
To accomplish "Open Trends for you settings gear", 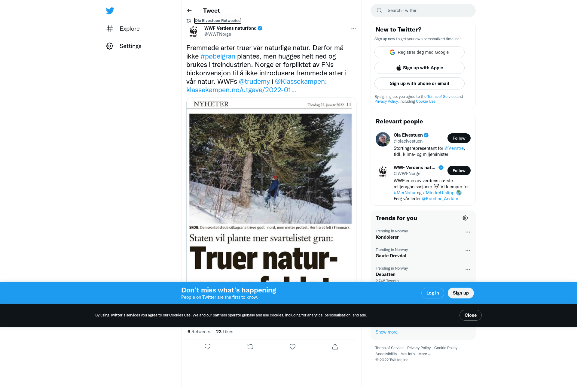I will tap(465, 218).
